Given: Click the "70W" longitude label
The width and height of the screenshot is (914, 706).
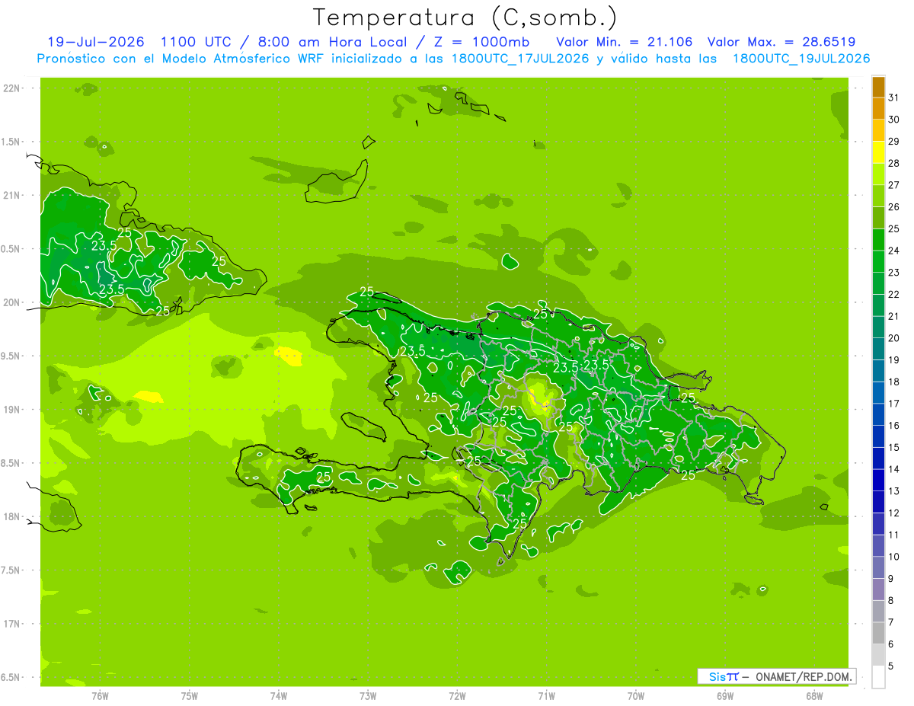Looking at the screenshot, I should point(636,696).
